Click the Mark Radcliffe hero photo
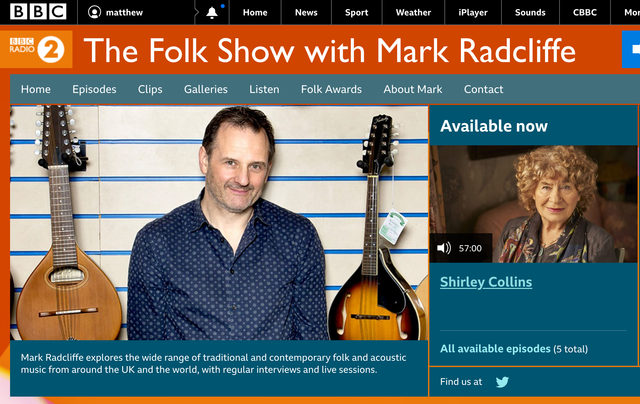 coord(219,223)
